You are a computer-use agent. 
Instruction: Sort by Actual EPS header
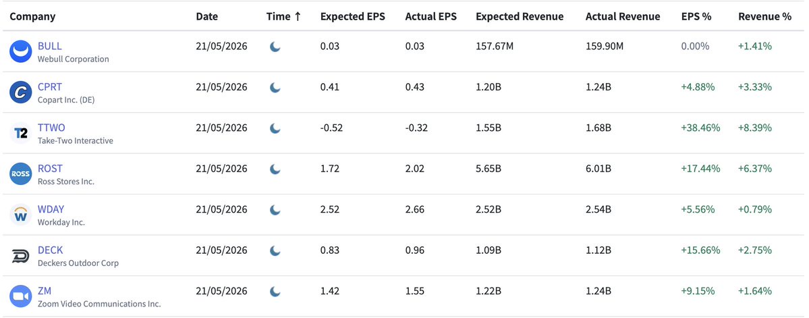tap(430, 16)
